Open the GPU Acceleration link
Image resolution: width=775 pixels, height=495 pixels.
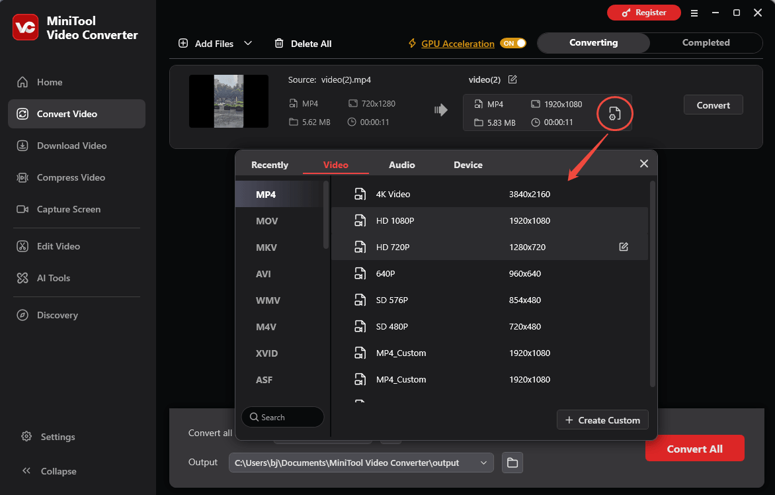click(x=458, y=44)
